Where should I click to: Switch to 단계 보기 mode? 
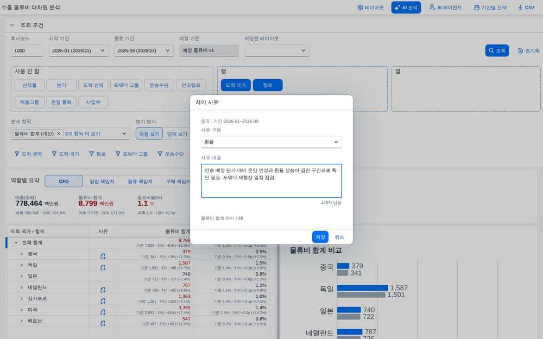(176, 134)
